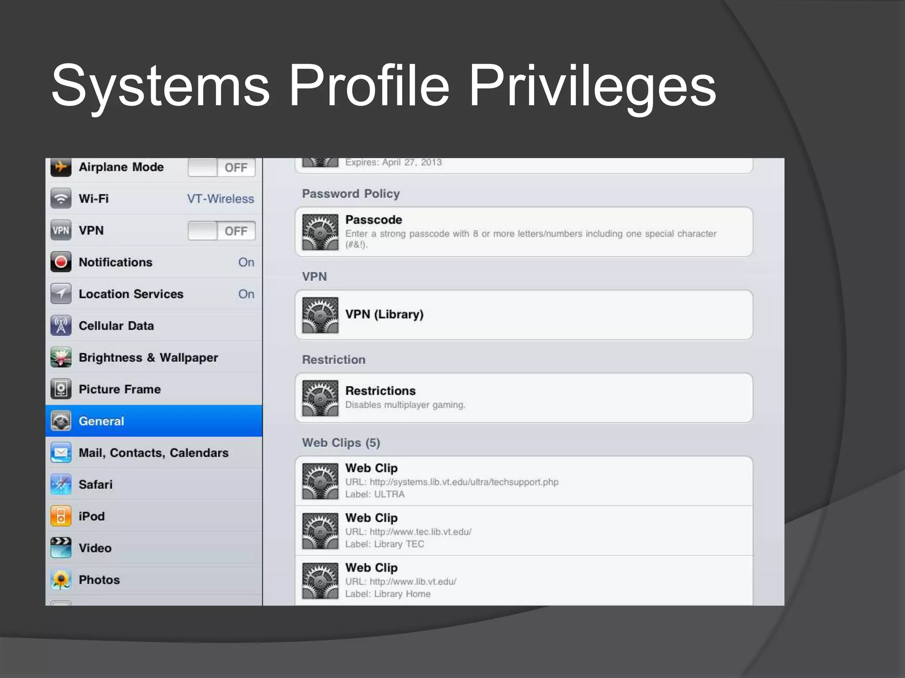Tap the Wi-Fi icon in sidebar
Image resolution: width=905 pixels, height=678 pixels.
tap(61, 199)
